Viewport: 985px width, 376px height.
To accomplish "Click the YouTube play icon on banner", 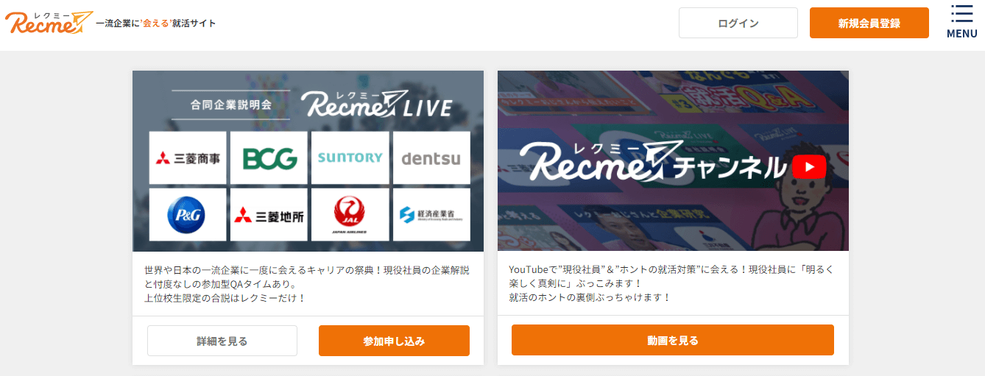I will pyautogui.click(x=809, y=167).
